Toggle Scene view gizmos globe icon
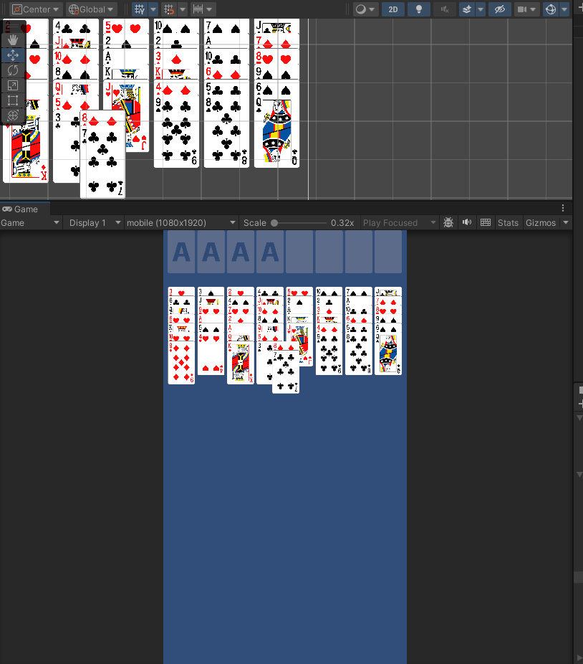 click(551, 9)
